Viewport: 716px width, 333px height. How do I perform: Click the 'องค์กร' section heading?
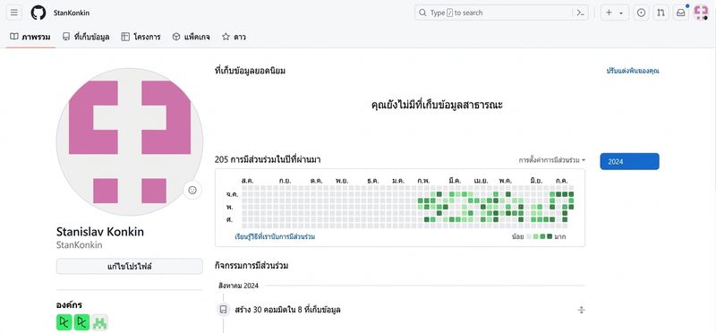point(69,305)
